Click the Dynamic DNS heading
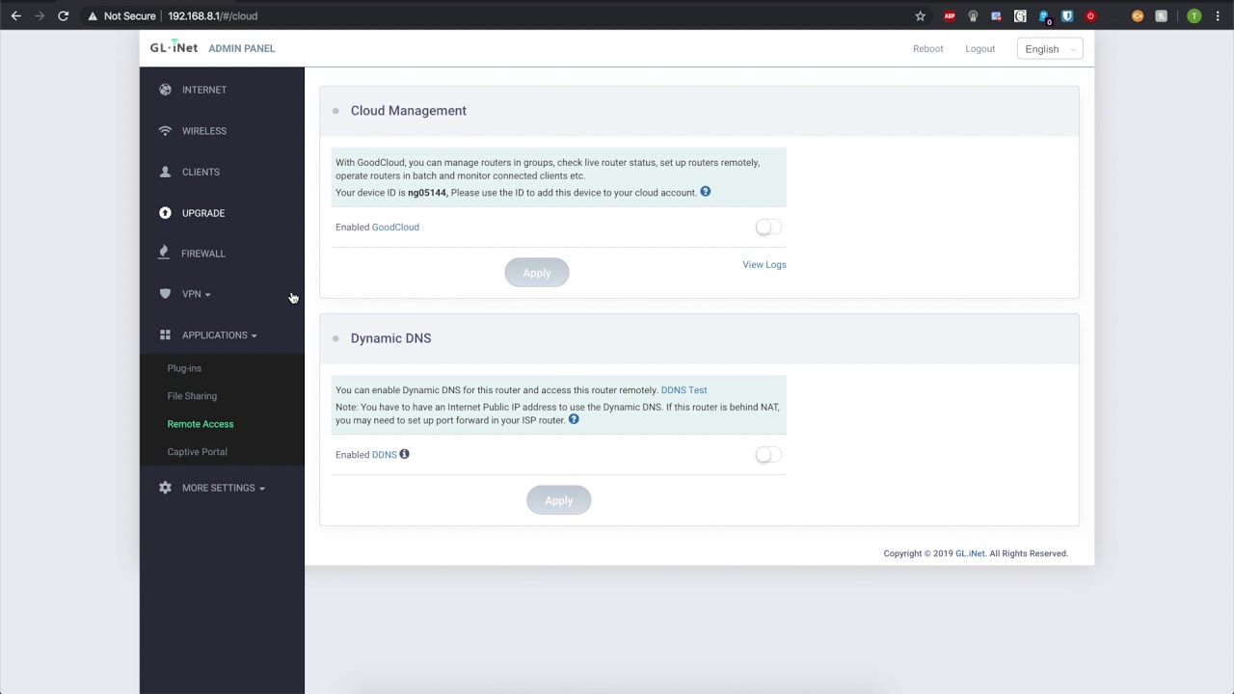 point(390,338)
